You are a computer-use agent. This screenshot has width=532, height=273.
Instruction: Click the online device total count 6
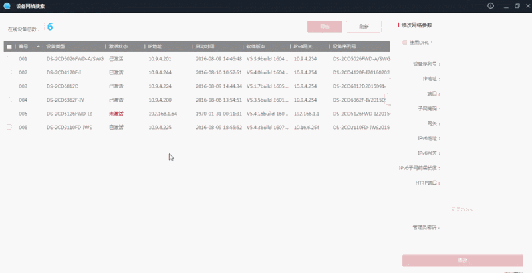click(50, 27)
